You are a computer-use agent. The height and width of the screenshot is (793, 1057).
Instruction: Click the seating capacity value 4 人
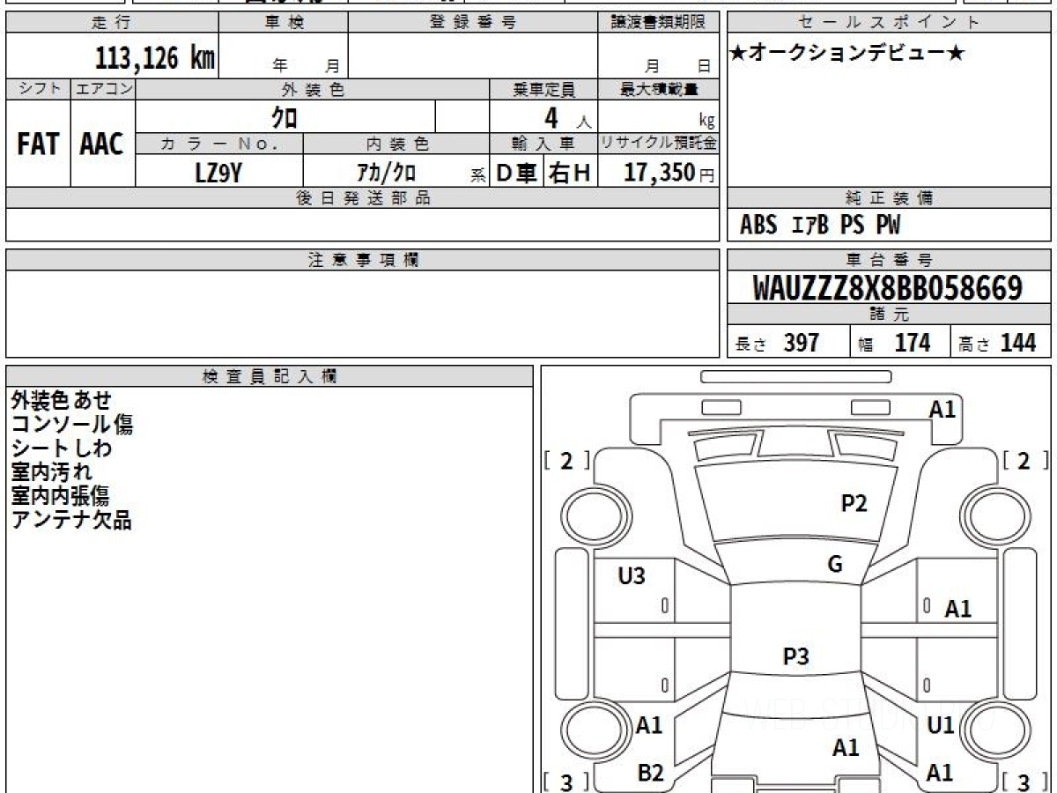tap(567, 118)
